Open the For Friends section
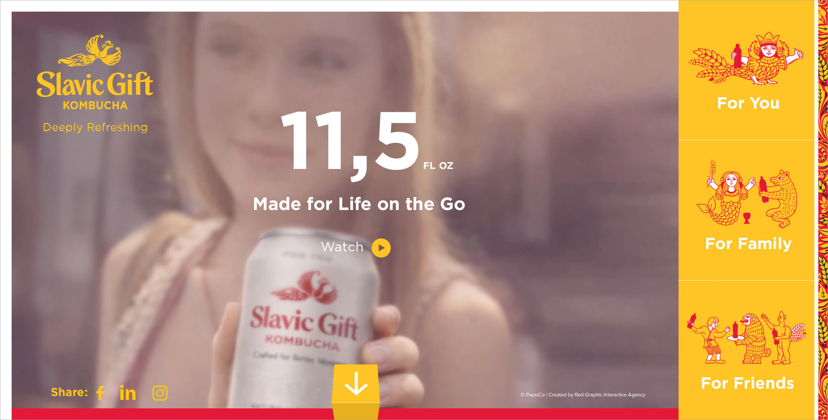The width and height of the screenshot is (828, 420). tap(746, 350)
